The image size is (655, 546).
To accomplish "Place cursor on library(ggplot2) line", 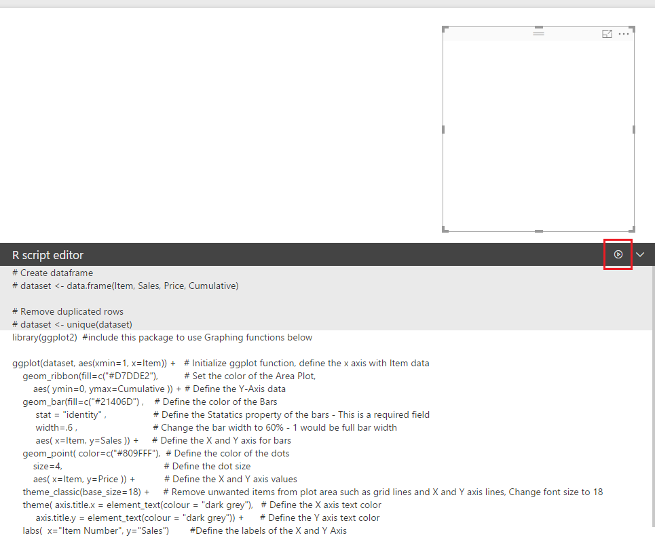I will (x=162, y=337).
